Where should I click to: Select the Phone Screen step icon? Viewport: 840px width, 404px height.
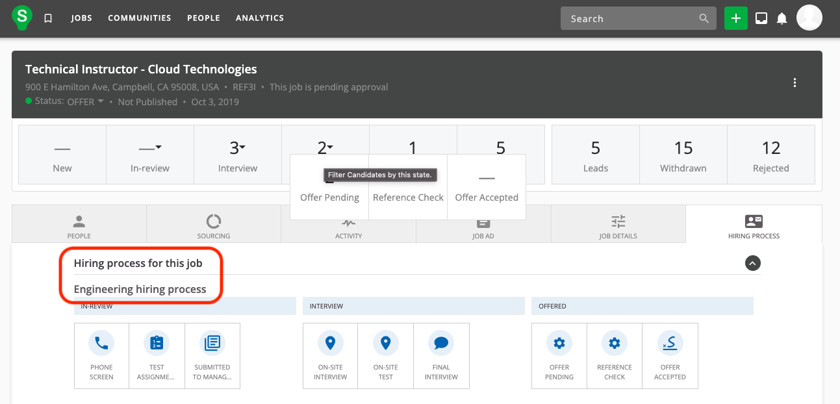[101, 343]
